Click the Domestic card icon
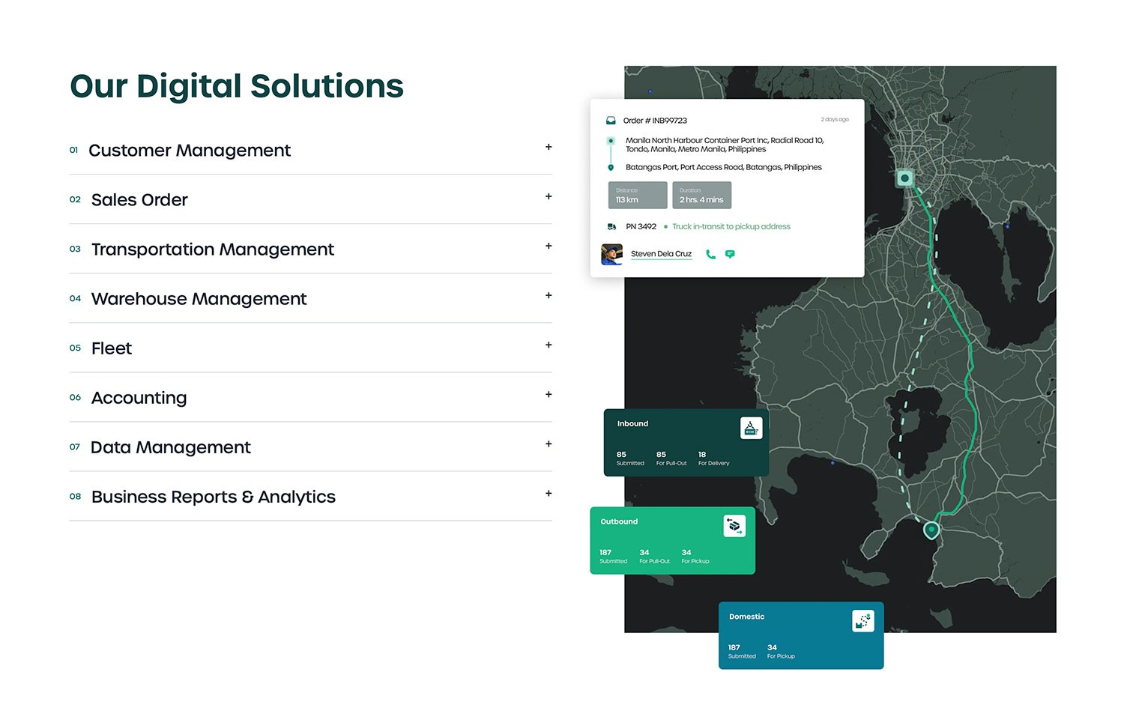1124x720 pixels. pos(863,621)
